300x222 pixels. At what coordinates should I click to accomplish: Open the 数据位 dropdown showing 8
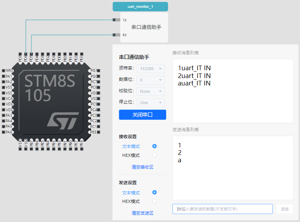click(150, 80)
